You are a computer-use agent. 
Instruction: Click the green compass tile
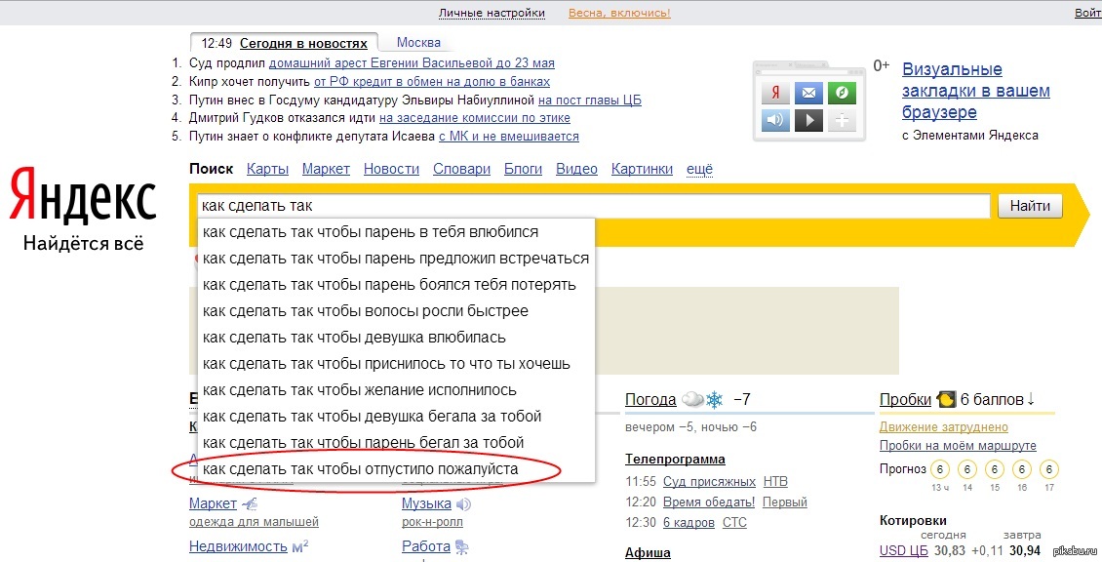(x=842, y=93)
